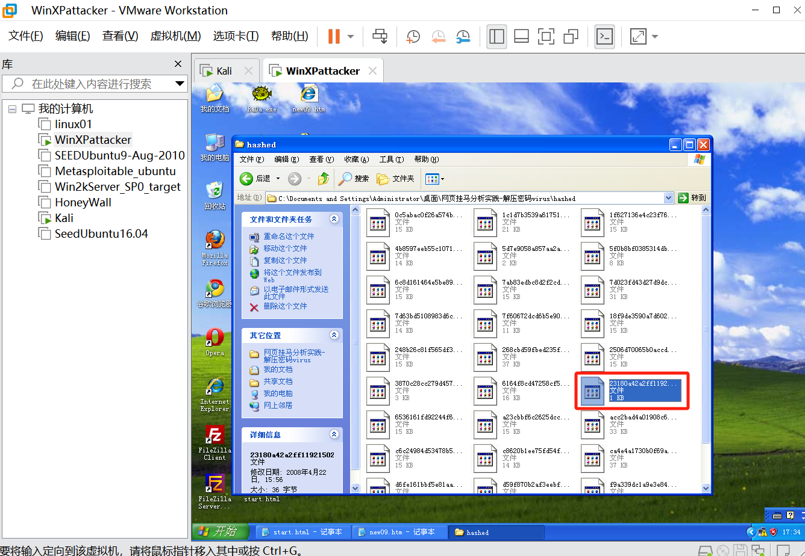Select file 7d023fd43d27d9dc... in folder
The width and height of the screenshot is (805, 556).
point(630,289)
